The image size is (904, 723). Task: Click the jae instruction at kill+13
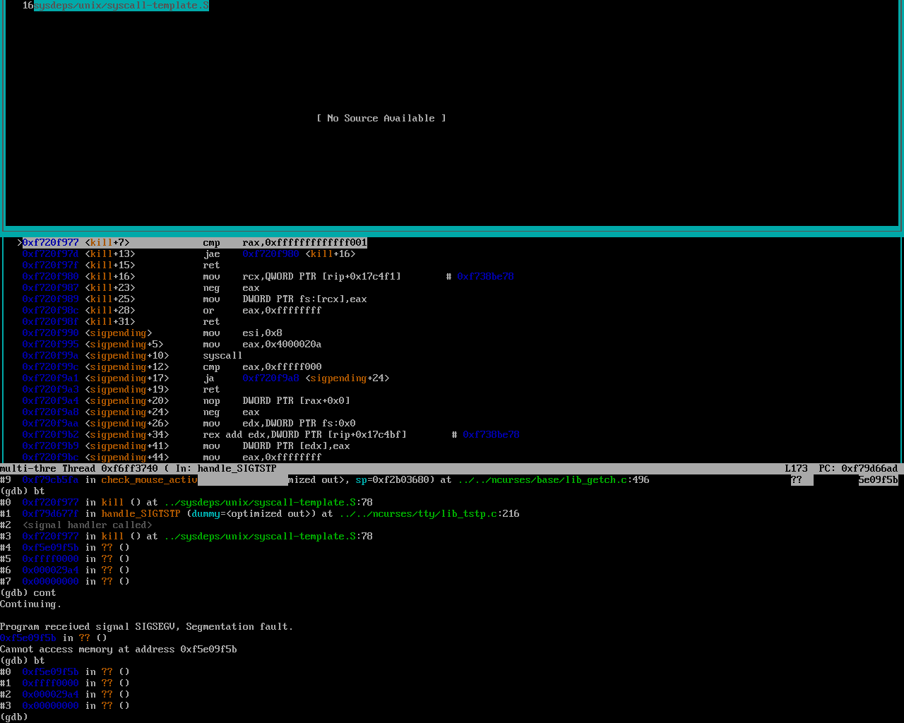pos(211,254)
